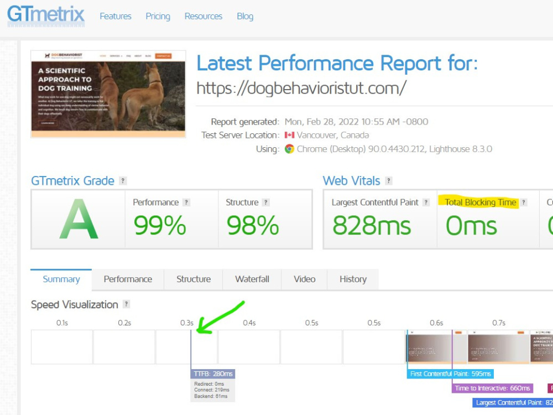The height and width of the screenshot is (415, 553).
Task: Select the 0.4s filmstrip frame
Action: pos(249,347)
